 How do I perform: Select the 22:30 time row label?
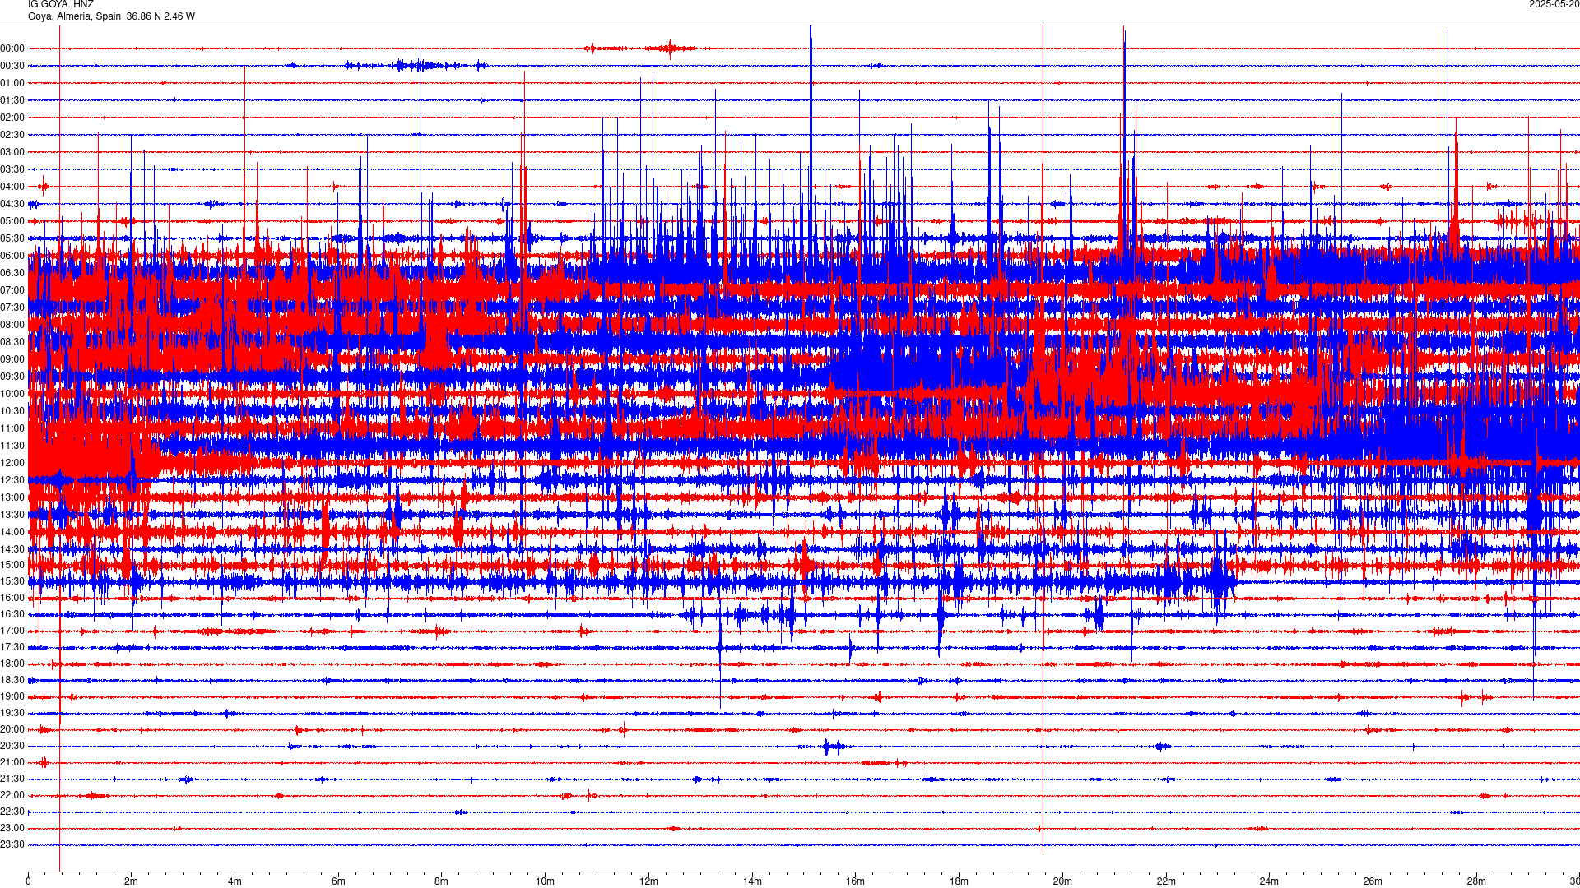[x=12, y=812]
